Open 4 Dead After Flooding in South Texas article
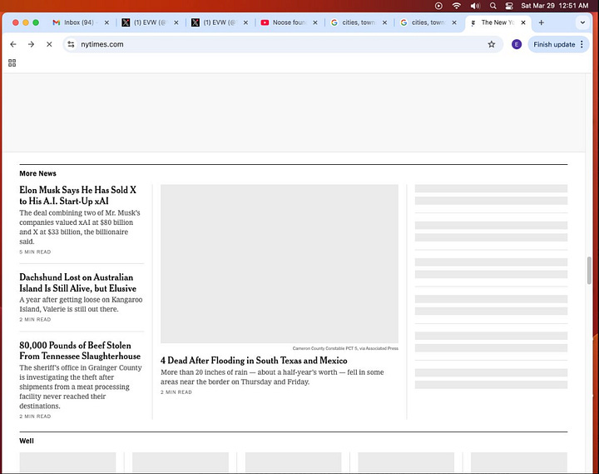The height and width of the screenshot is (474, 599). [x=254, y=361]
